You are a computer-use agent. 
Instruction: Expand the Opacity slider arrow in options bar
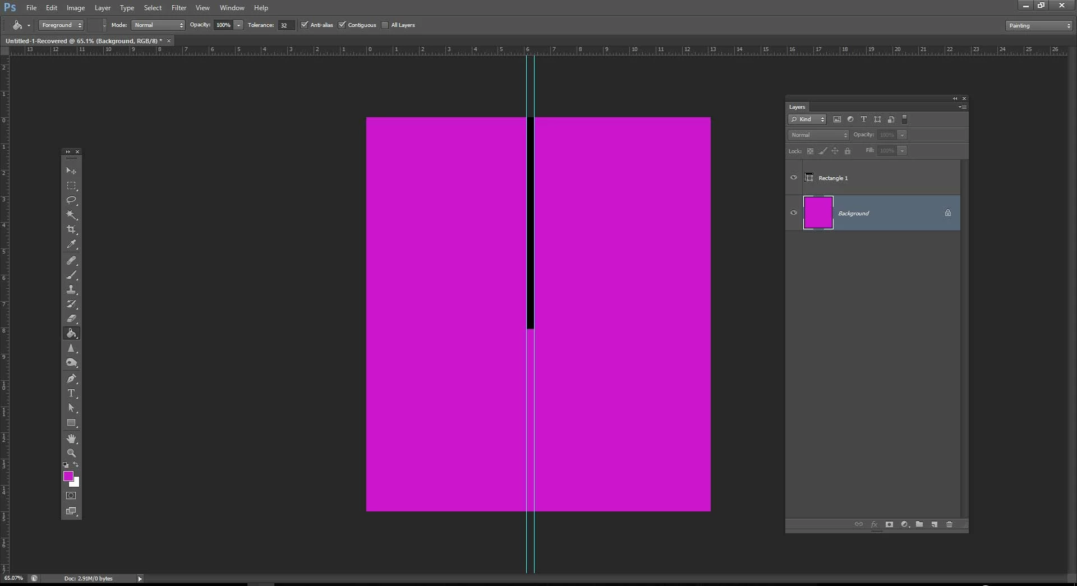(238, 25)
